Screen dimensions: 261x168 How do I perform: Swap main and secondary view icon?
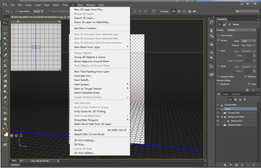tap(59, 22)
